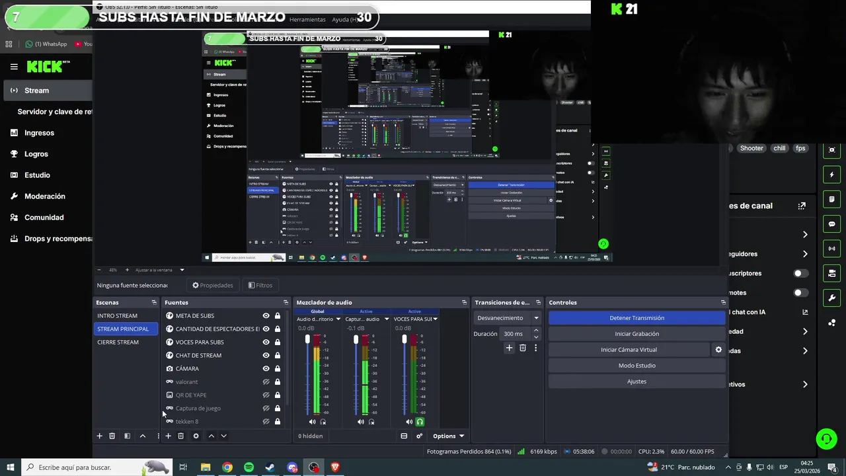Open scene filters icon in Escenas panel
This screenshot has width=846, height=476.
tap(127, 436)
